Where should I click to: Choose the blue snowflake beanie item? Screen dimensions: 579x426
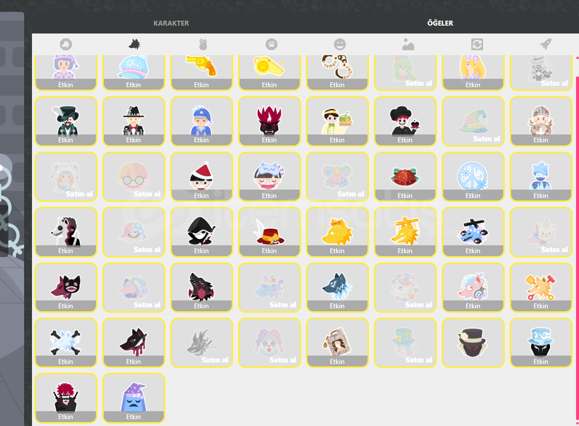[x=134, y=72]
